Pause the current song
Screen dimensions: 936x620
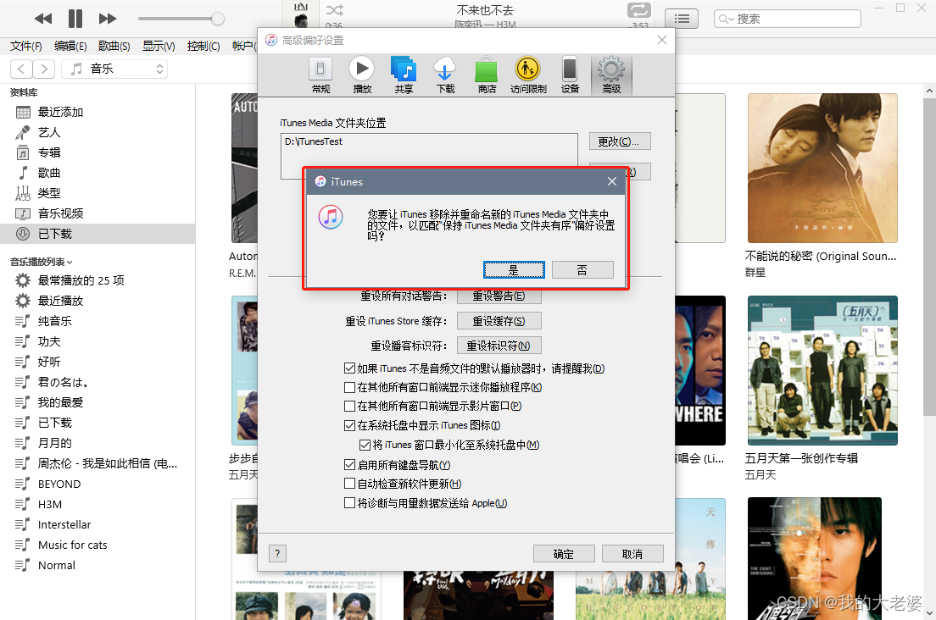point(75,19)
